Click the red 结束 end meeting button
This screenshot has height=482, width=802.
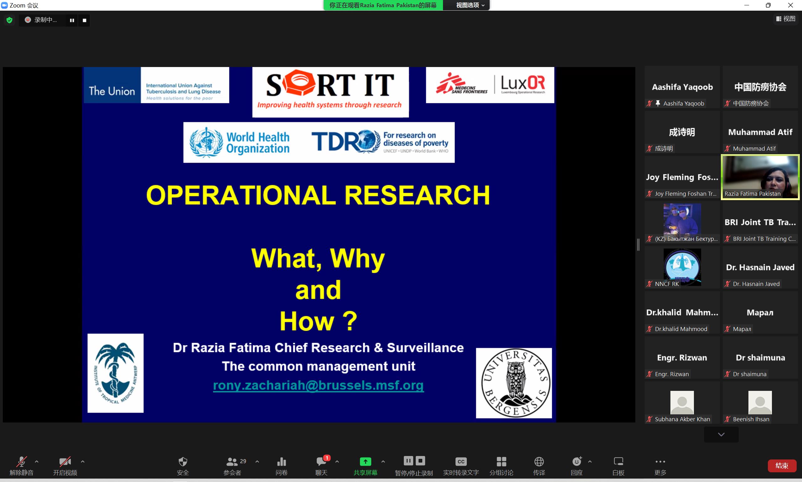782,466
